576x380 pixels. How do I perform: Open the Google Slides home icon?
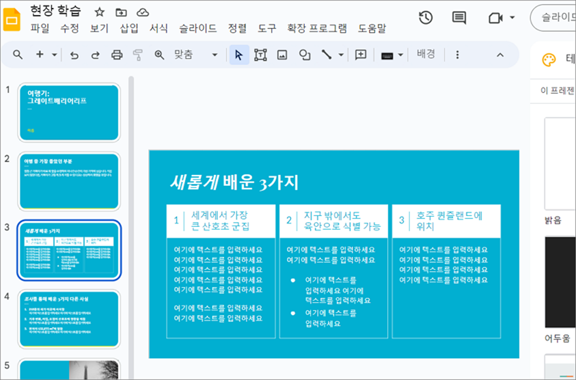(11, 20)
